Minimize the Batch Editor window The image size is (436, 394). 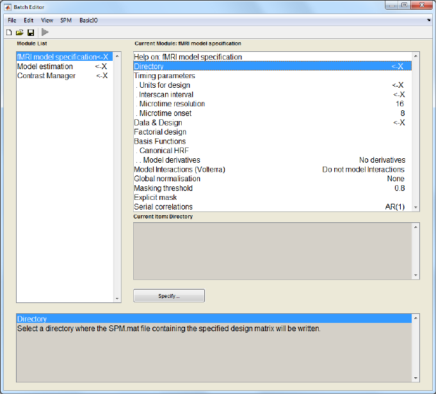click(392, 5)
